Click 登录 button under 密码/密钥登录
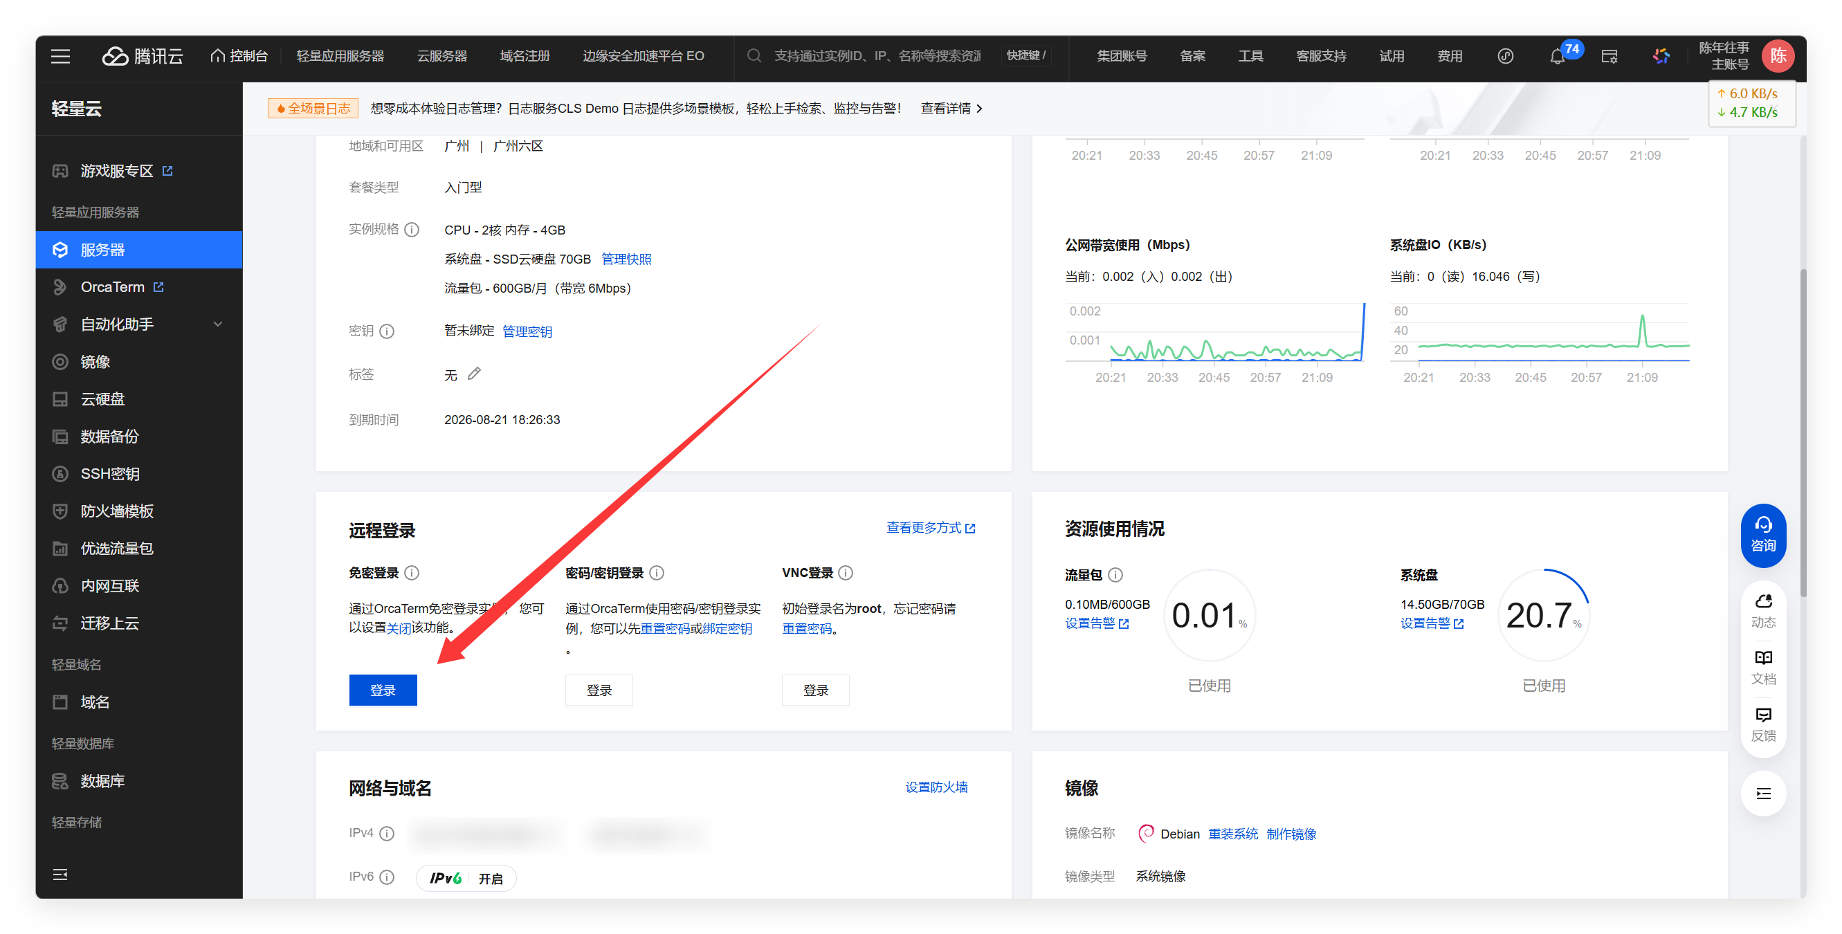The image size is (1842, 934). coord(599,690)
